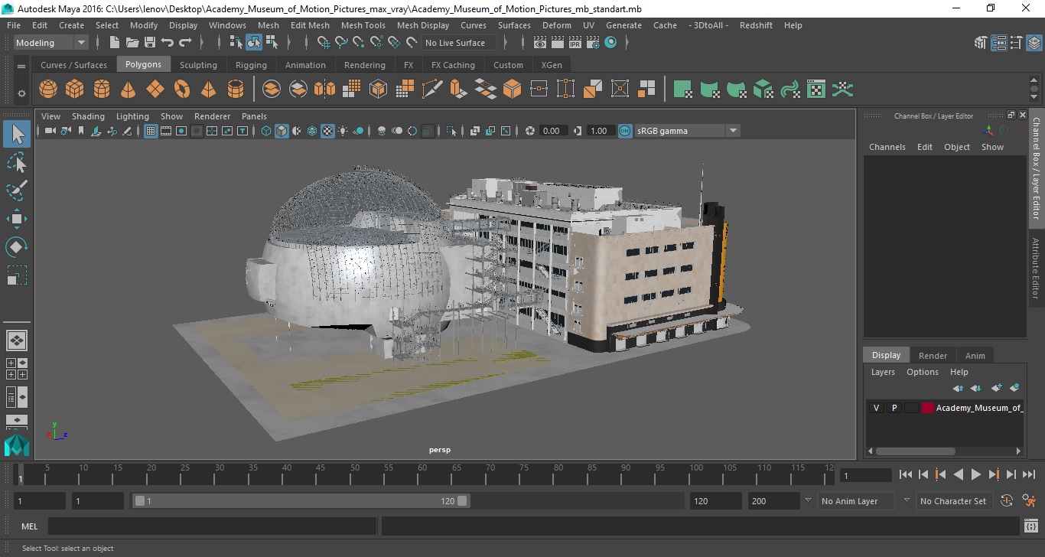
Task: Create a polygon sphere from shelf
Action: 48,90
